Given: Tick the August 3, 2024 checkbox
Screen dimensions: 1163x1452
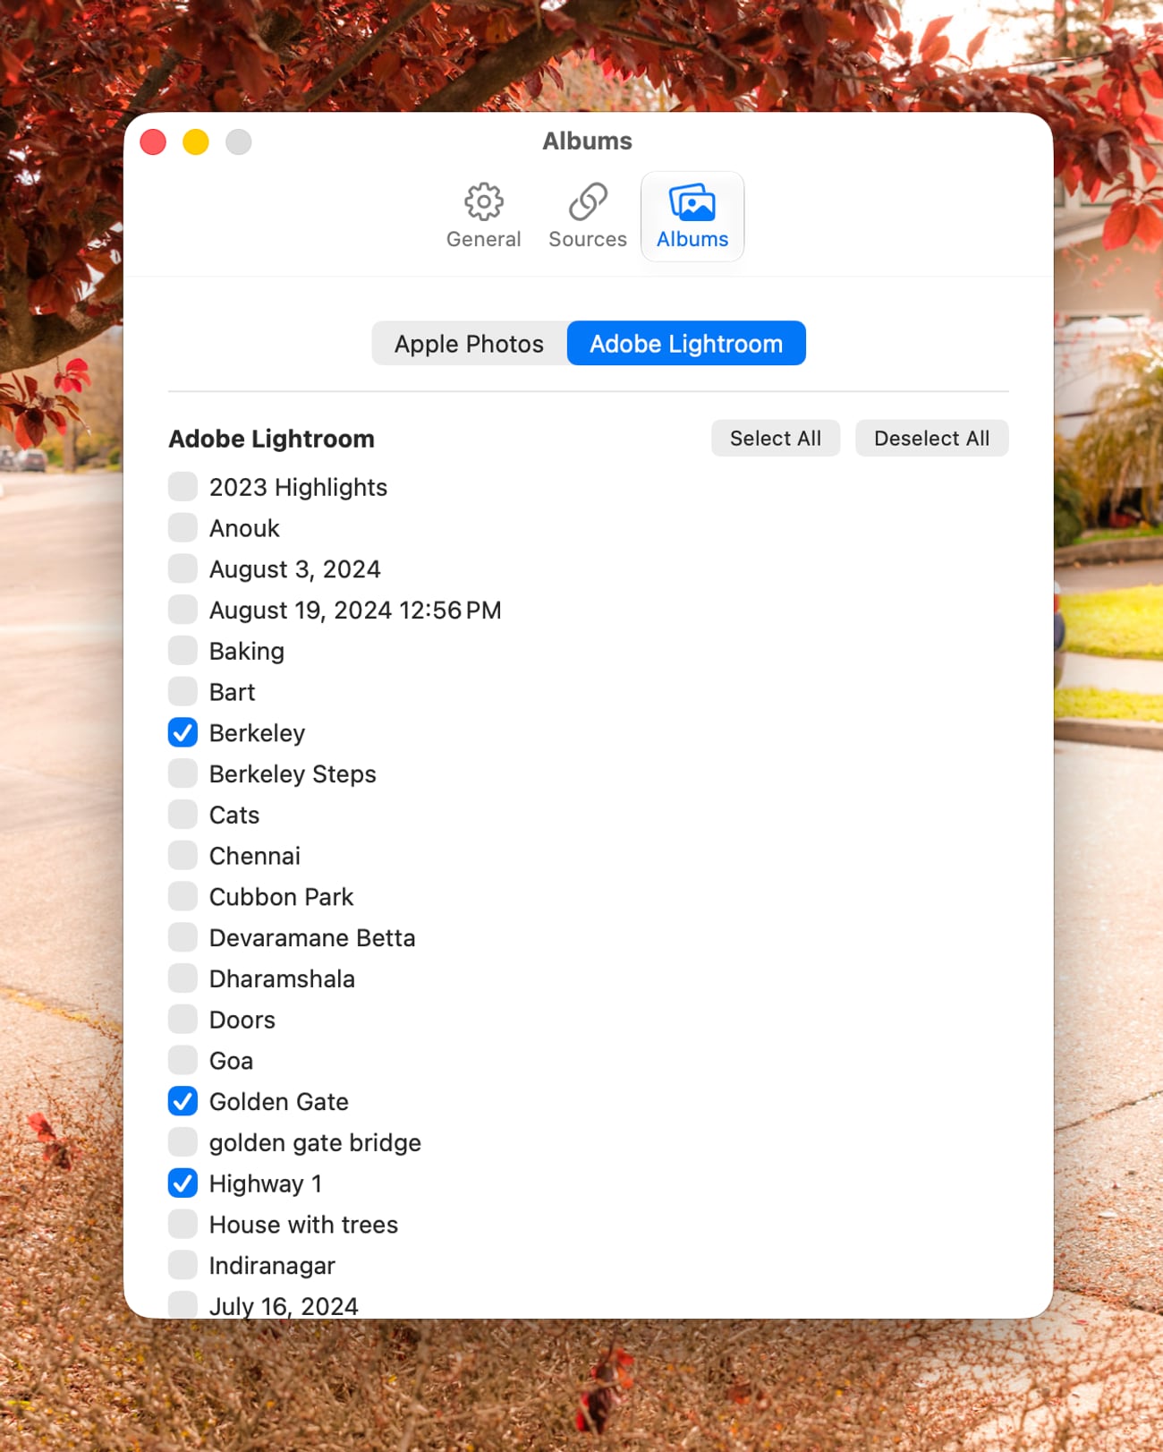Looking at the screenshot, I should click(183, 568).
